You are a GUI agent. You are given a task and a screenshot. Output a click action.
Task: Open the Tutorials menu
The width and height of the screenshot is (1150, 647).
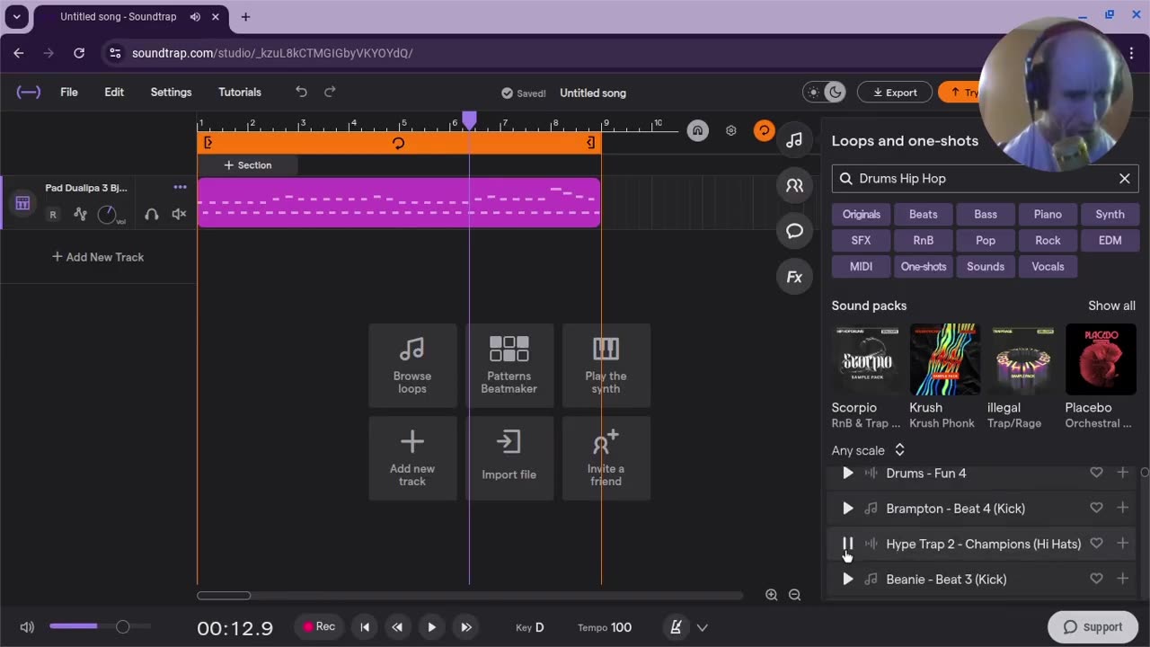pos(240,92)
